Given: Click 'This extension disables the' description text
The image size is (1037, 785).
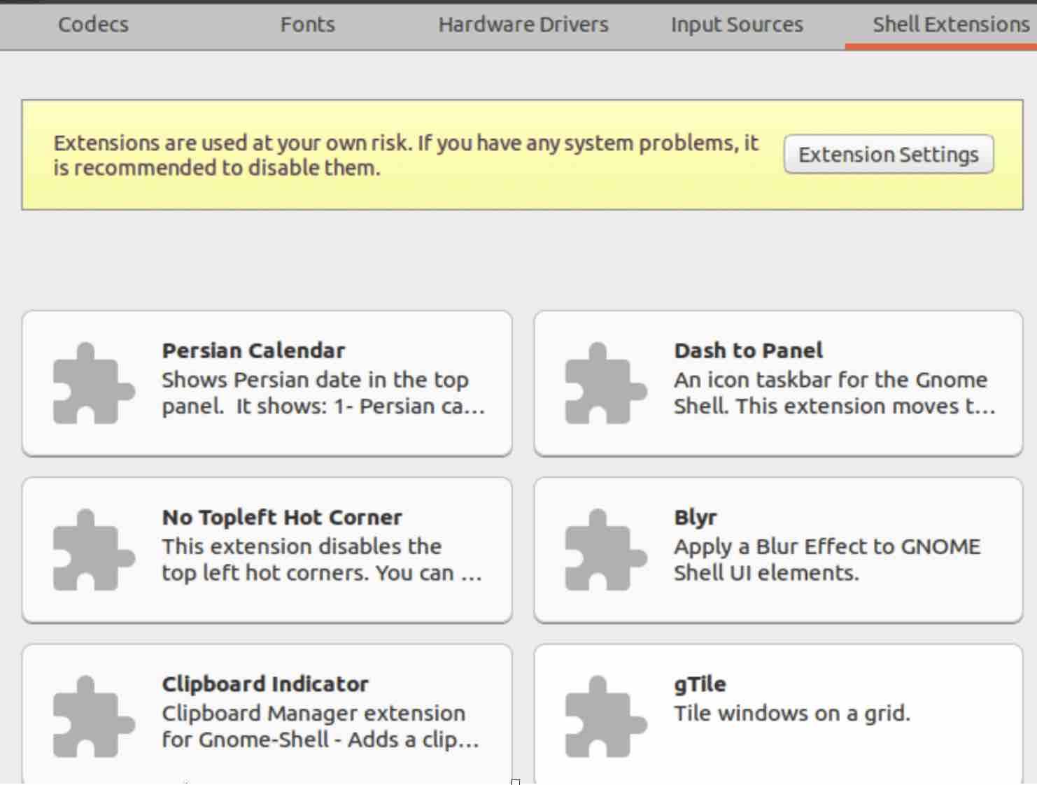Looking at the screenshot, I should pos(302,546).
